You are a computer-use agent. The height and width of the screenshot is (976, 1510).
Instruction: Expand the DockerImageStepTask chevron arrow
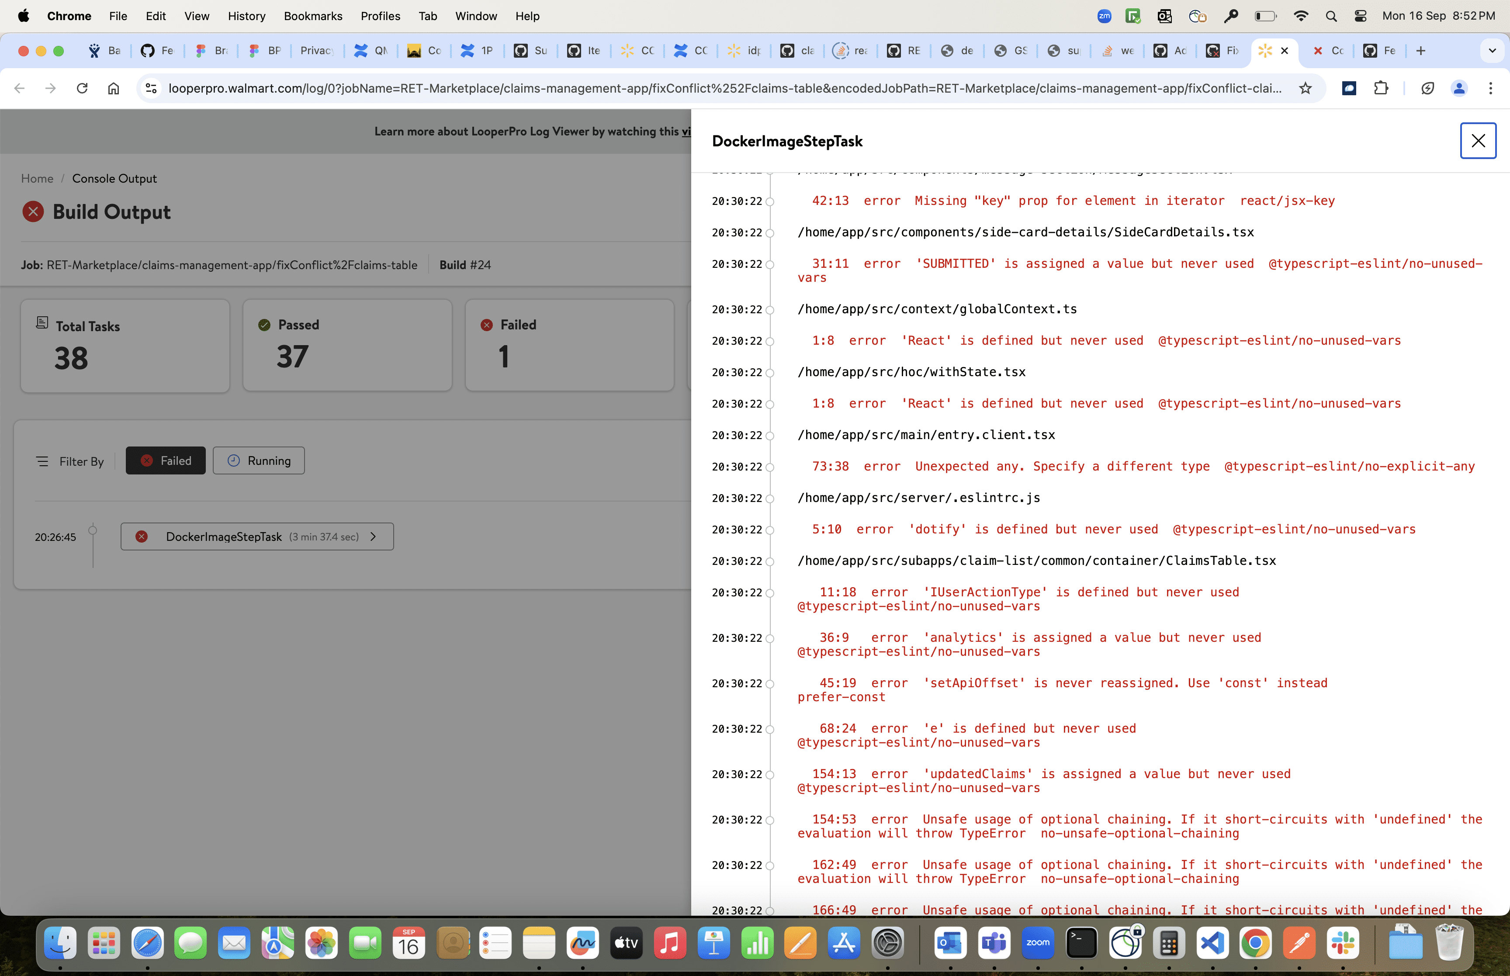[373, 537]
